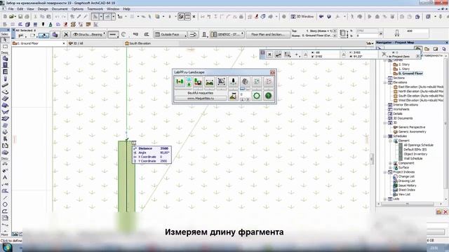Image resolution: width=449 pixels, height=252 pixels.
Task: Click the Beautiful maquettes label in LabPP palette
Action: click(x=201, y=93)
